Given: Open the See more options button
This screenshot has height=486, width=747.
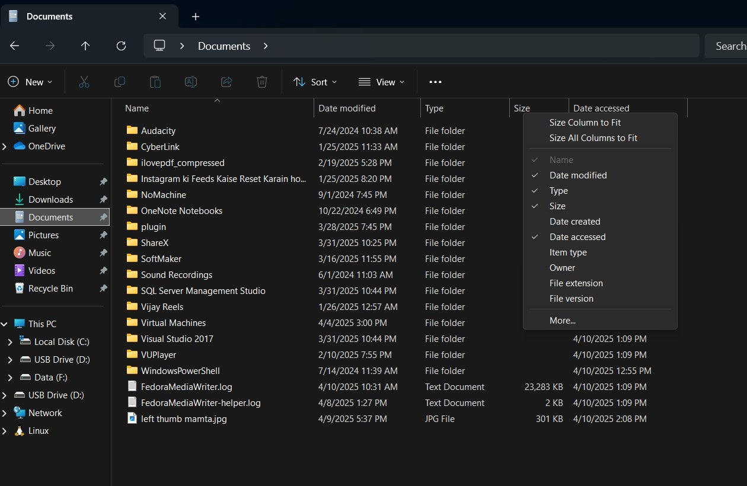Looking at the screenshot, I should [x=435, y=82].
